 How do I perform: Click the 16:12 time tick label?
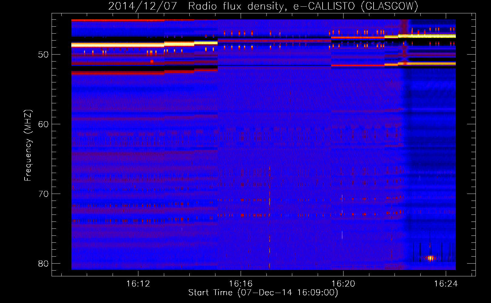coord(138,284)
